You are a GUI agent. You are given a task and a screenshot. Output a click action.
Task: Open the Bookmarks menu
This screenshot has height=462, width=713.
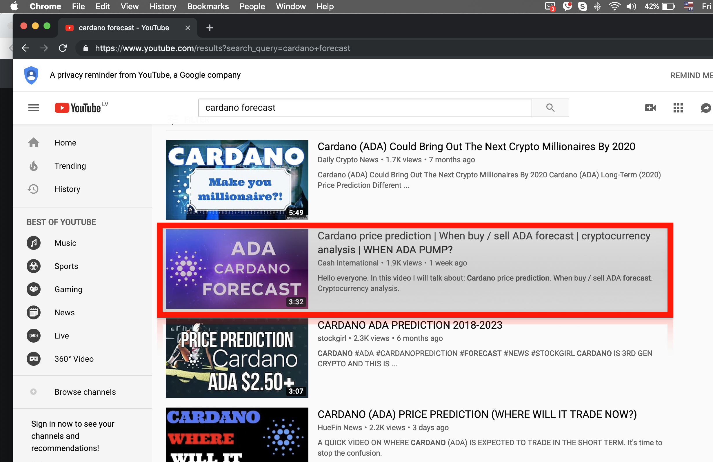click(208, 6)
